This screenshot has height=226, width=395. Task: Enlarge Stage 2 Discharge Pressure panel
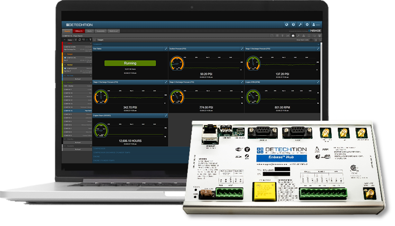coord(166,82)
